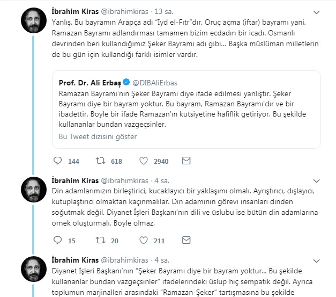Viewport: 336px width, 297px height.
Task: Open the @DIBAliErbas handle in the quoted tweet
Action: coord(154,82)
